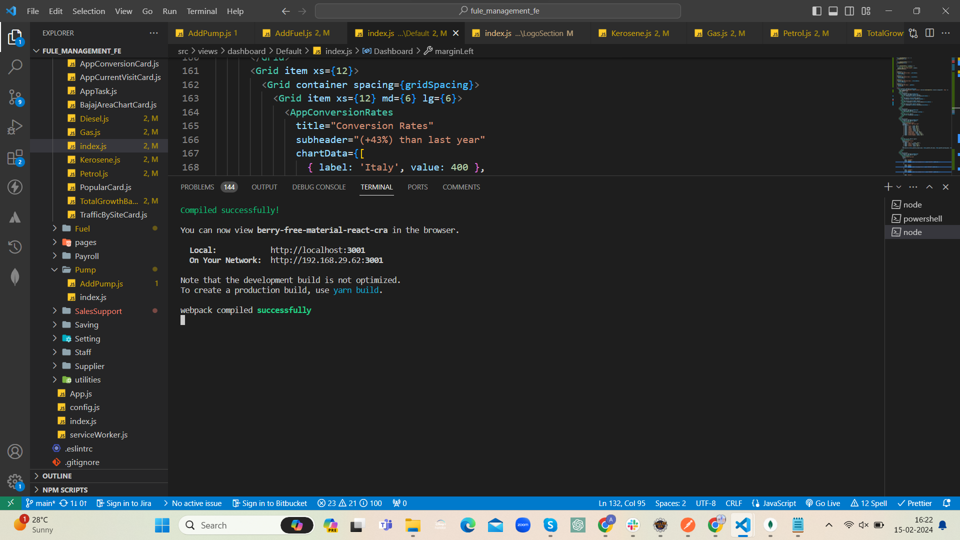960x540 pixels.
Task: Click the Accounts icon
Action: [15, 451]
